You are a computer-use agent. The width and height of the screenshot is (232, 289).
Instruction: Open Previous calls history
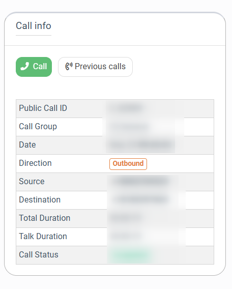tap(95, 67)
